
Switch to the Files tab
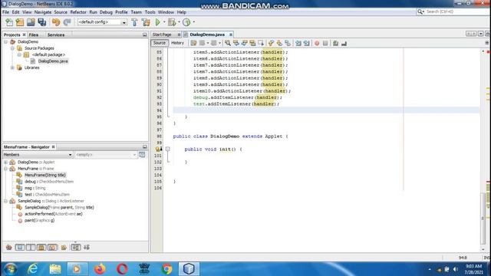tap(34, 34)
